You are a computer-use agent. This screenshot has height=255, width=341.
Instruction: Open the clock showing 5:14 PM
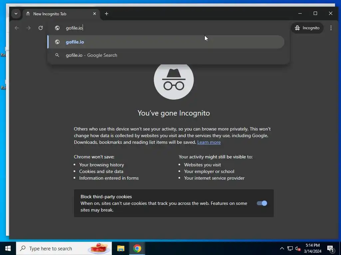point(312,248)
